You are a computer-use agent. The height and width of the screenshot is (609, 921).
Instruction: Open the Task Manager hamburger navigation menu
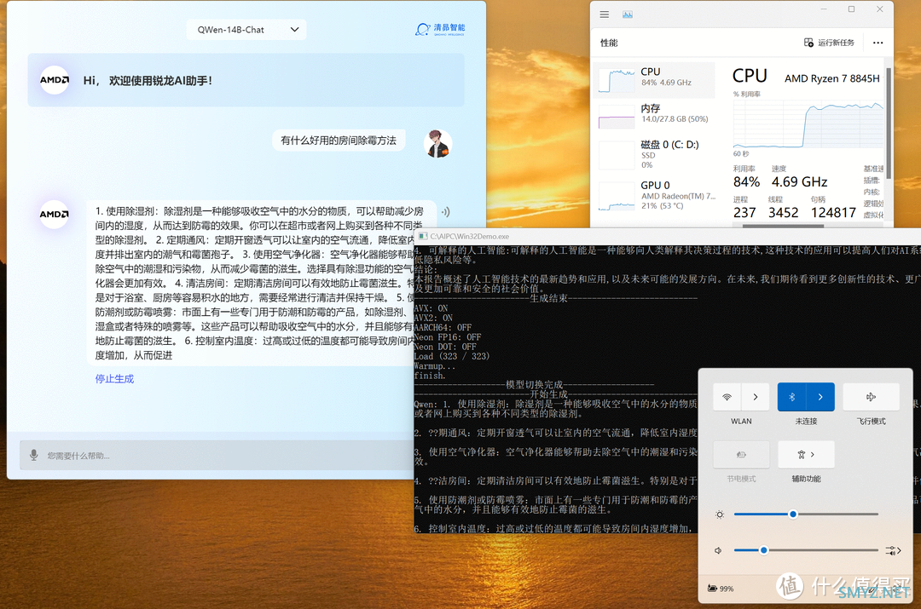(x=605, y=14)
